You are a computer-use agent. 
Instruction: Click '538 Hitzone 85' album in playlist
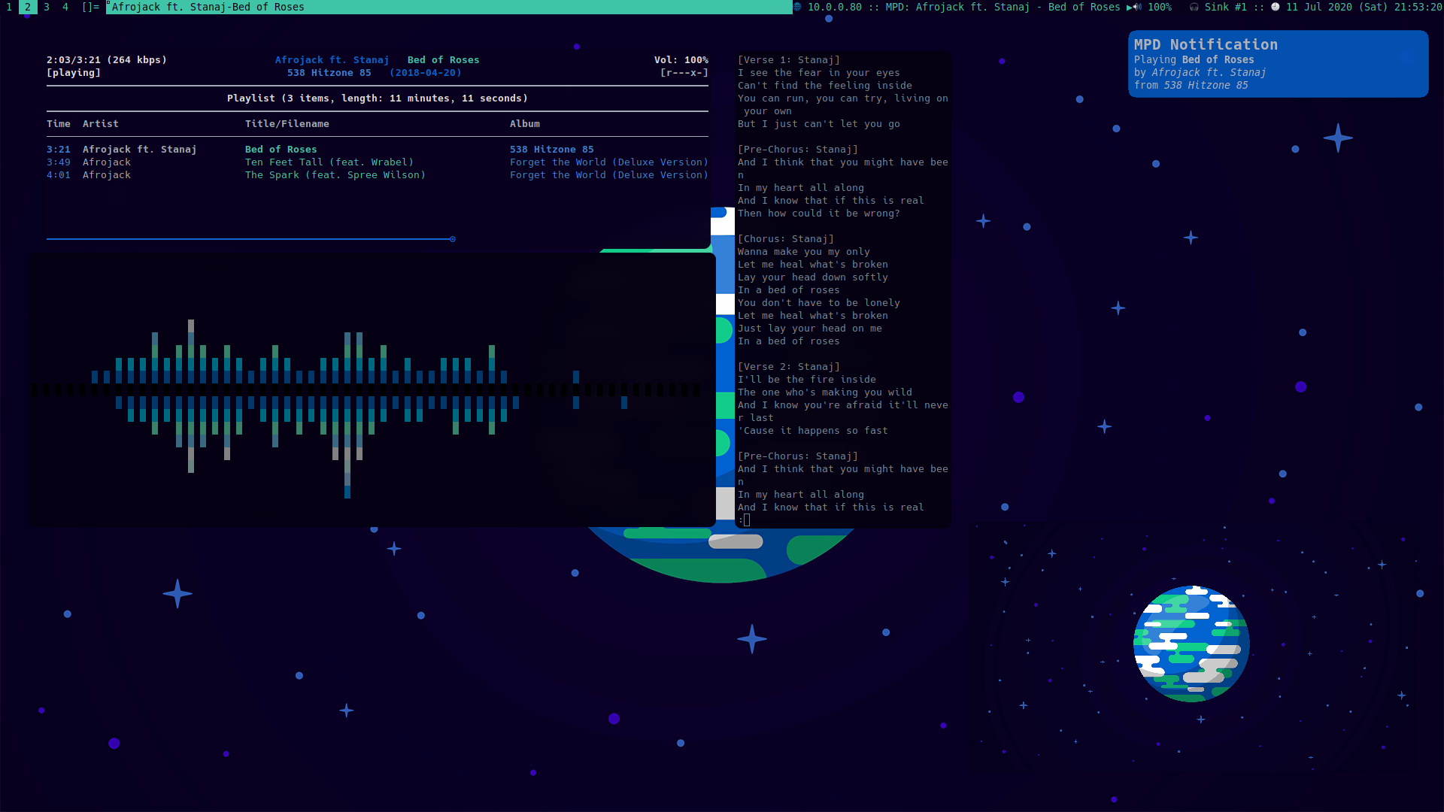pos(552,149)
